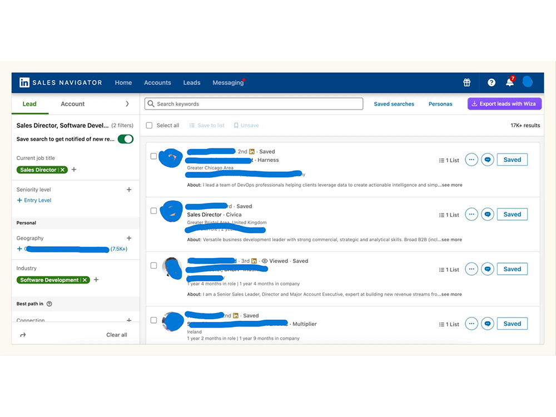Switch to the Account filter tab

pos(73,104)
